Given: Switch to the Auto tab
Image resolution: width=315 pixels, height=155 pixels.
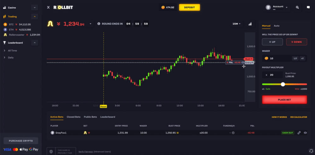Looking at the screenshot, I should point(277,26).
